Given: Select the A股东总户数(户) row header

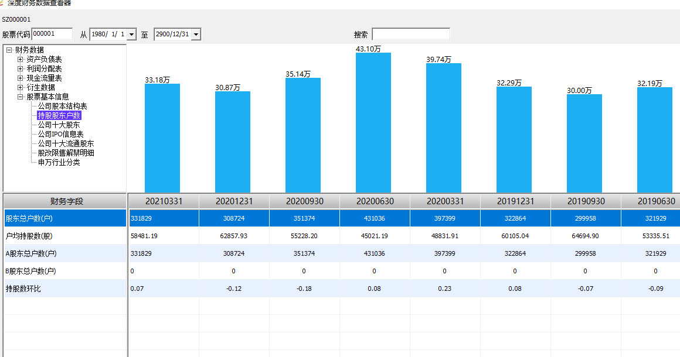Looking at the screenshot, I should tap(66, 253).
